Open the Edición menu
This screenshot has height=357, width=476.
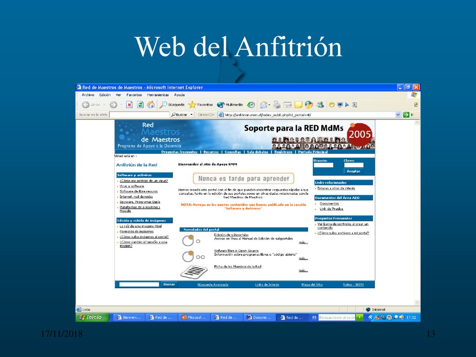tap(105, 95)
